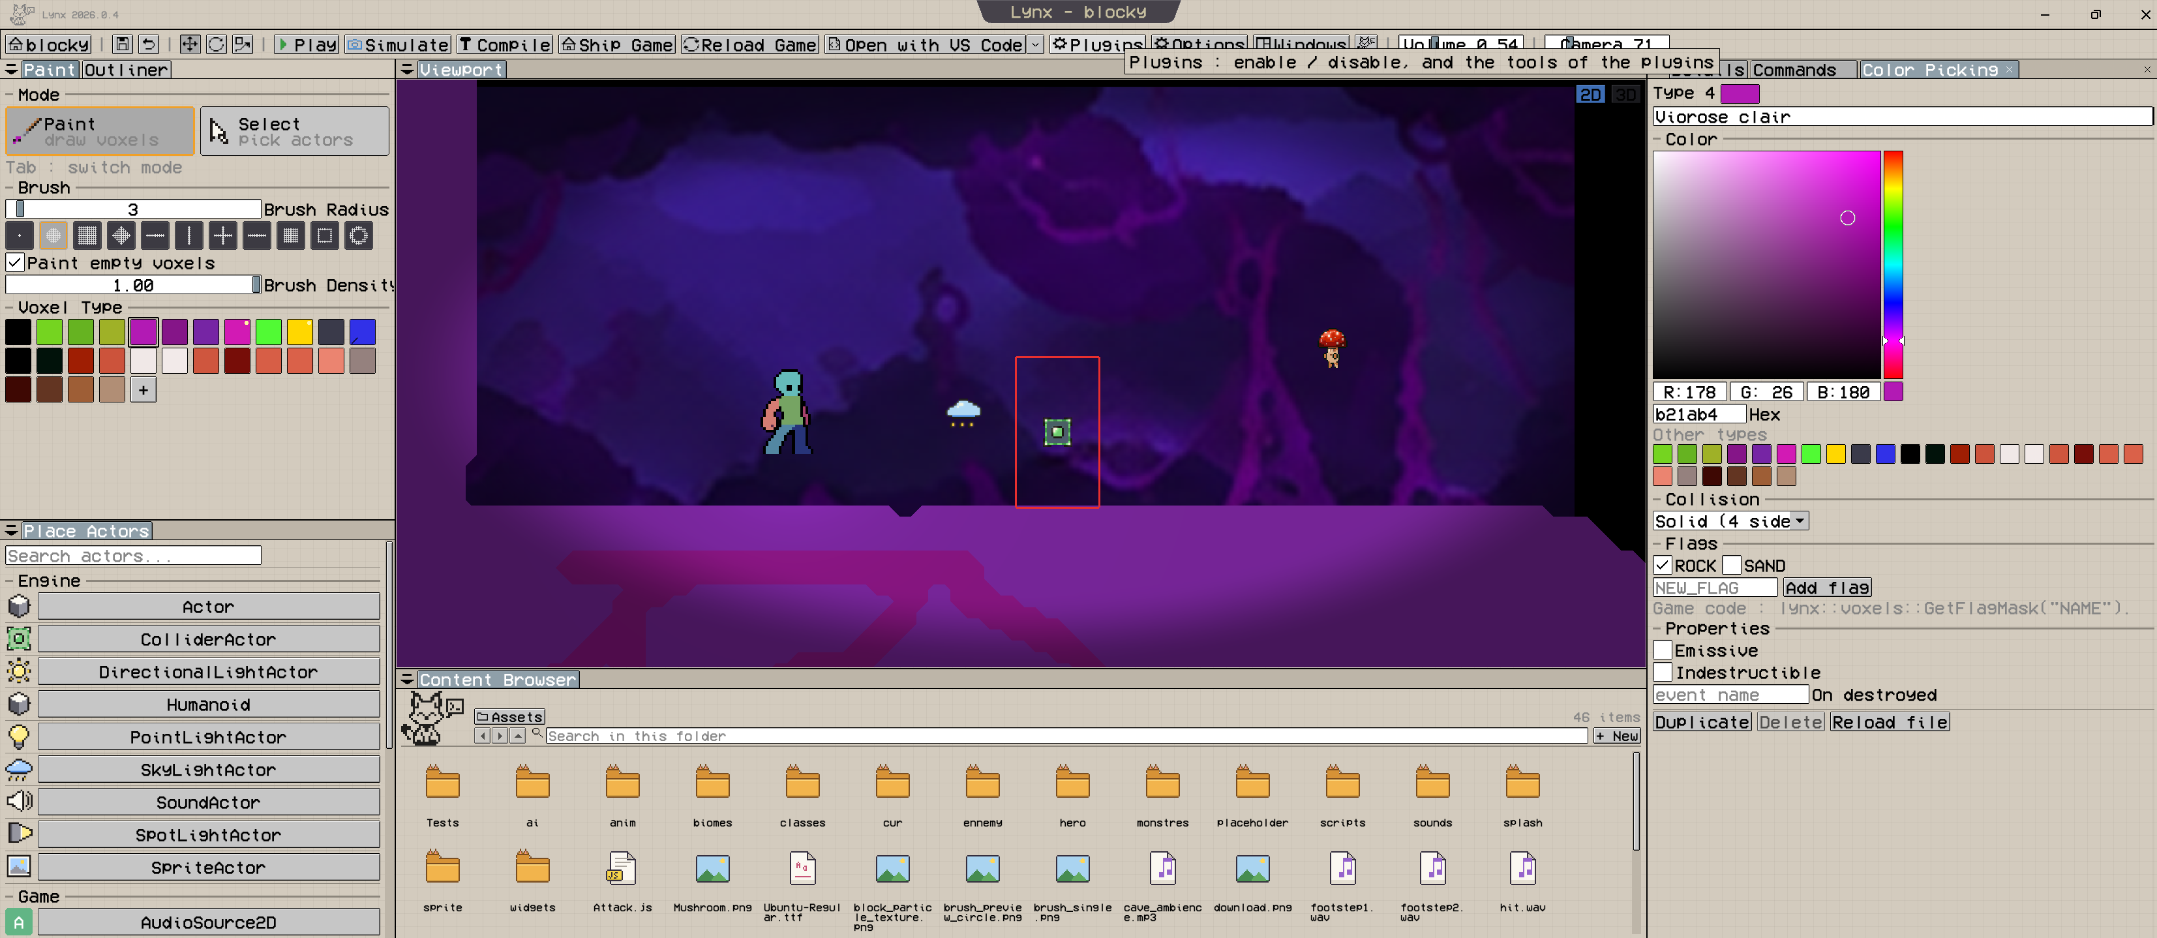
Task: Open the Attack.js file icon
Action: 622,870
